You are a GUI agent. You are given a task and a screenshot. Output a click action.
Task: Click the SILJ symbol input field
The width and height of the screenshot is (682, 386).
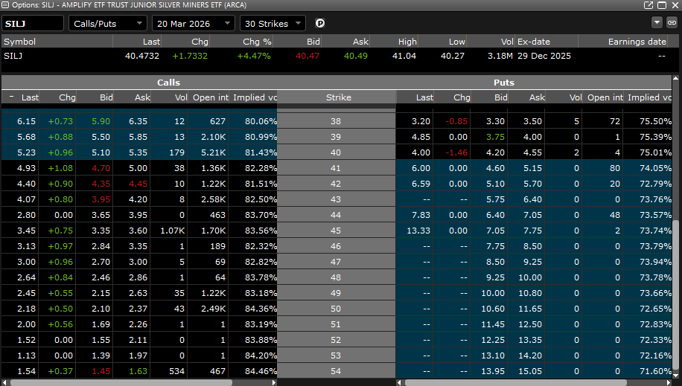(x=33, y=24)
